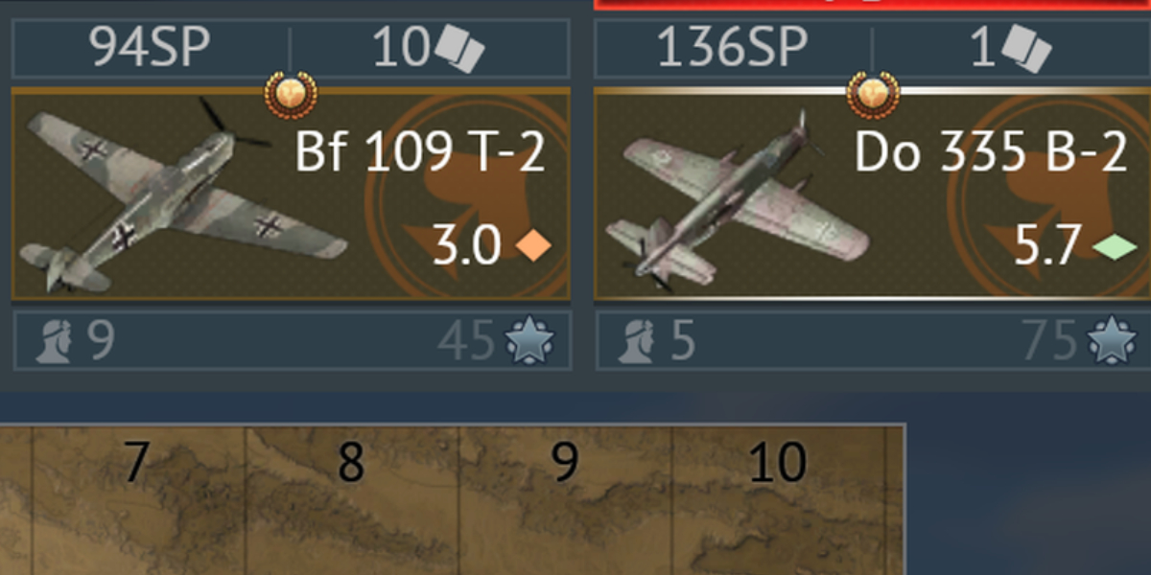The width and height of the screenshot is (1151, 575).
Task: Click the crew helmet icon showing 9
Action: (54, 341)
